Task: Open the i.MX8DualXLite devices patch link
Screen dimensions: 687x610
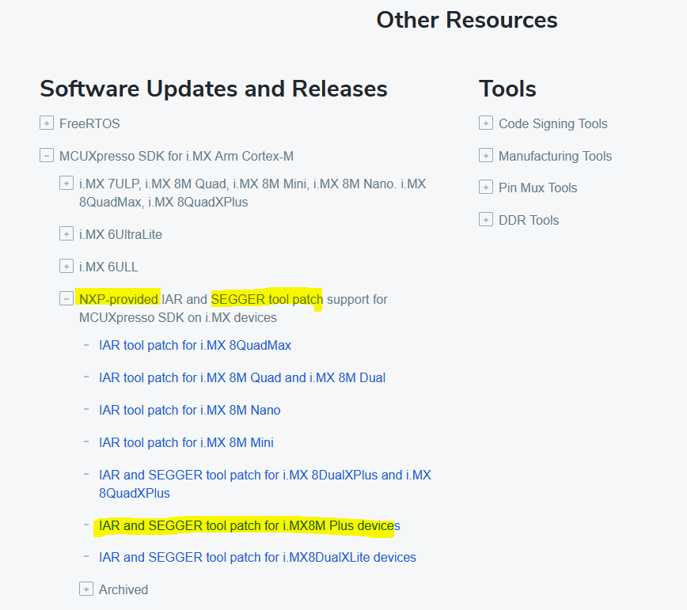Action: coord(257,557)
